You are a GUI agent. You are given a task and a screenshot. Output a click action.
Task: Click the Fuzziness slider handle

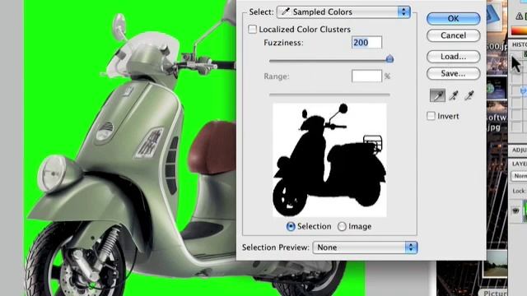(x=389, y=59)
